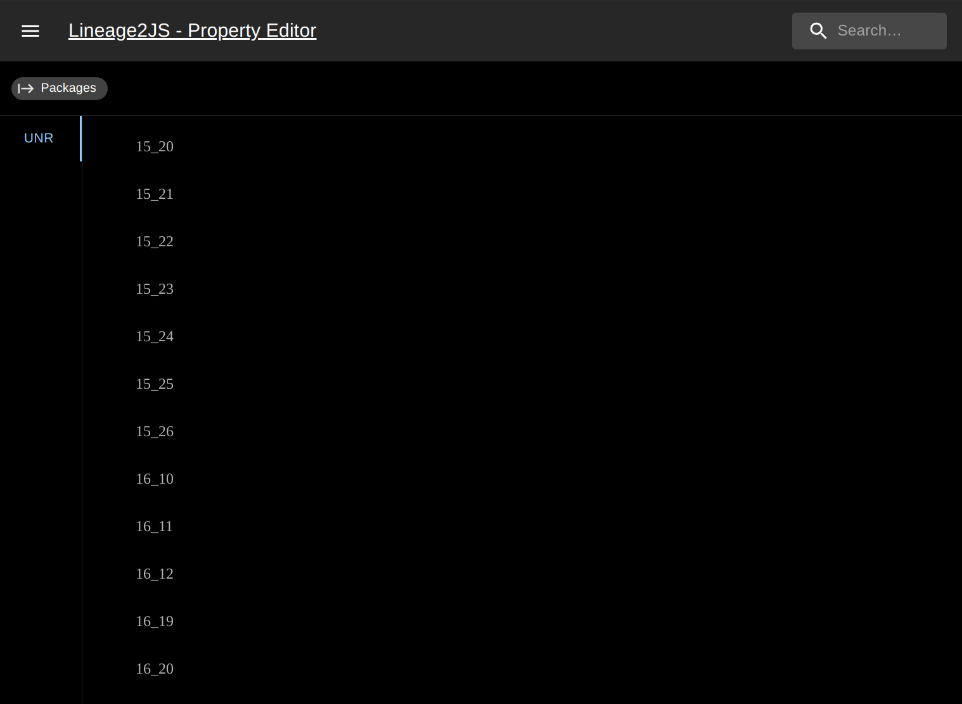Click the search magnifier icon
The width and height of the screenshot is (962, 704).
(818, 30)
